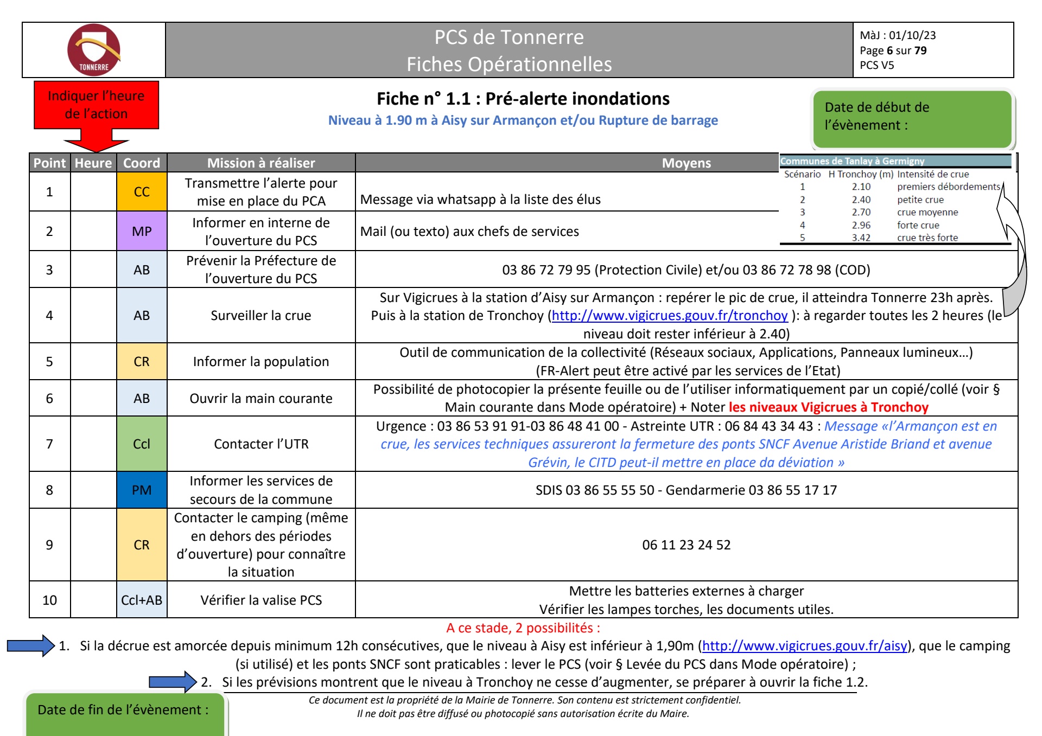Click the "petite crue" intensity entry
This screenshot has width=1042, height=736.
920,200
